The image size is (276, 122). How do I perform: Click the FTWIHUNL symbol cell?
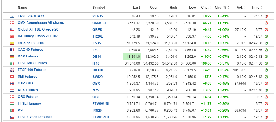coord(101,104)
